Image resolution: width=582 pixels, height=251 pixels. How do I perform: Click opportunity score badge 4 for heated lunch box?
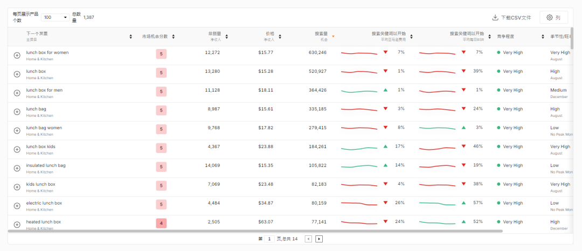(161, 223)
